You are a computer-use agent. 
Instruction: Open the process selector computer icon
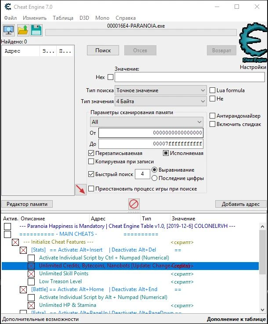9,30
